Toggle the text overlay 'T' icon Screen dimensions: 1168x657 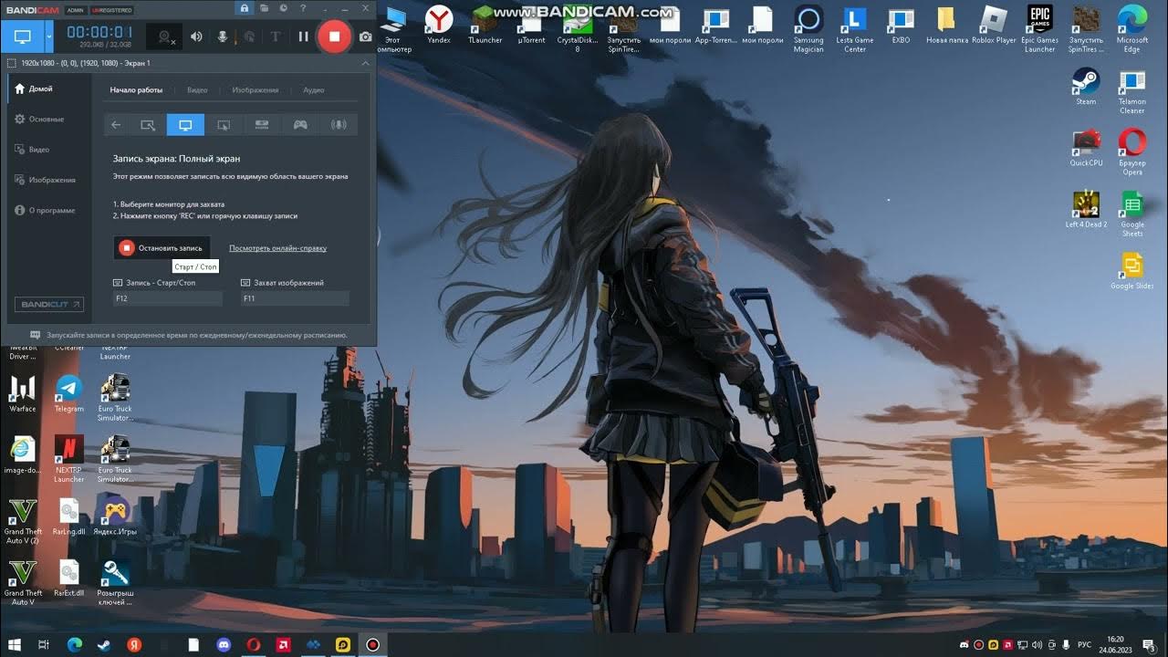[x=276, y=36]
